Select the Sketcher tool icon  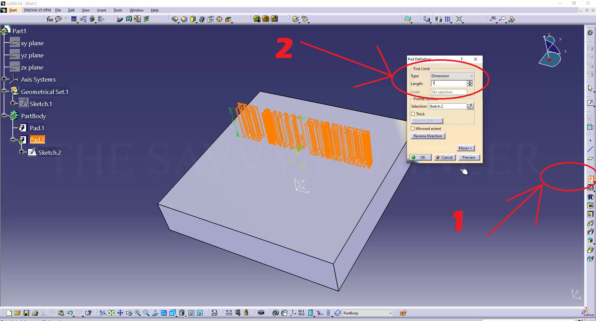(590, 103)
